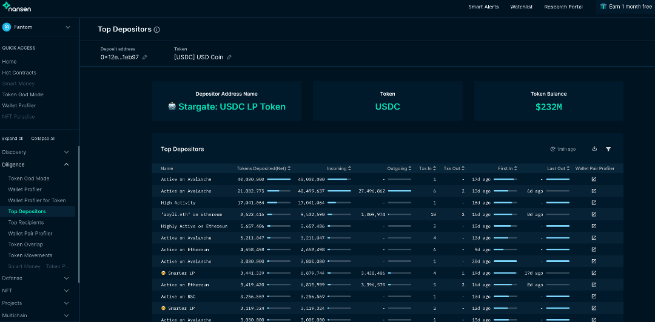Collapse the Diligence section

click(66, 165)
